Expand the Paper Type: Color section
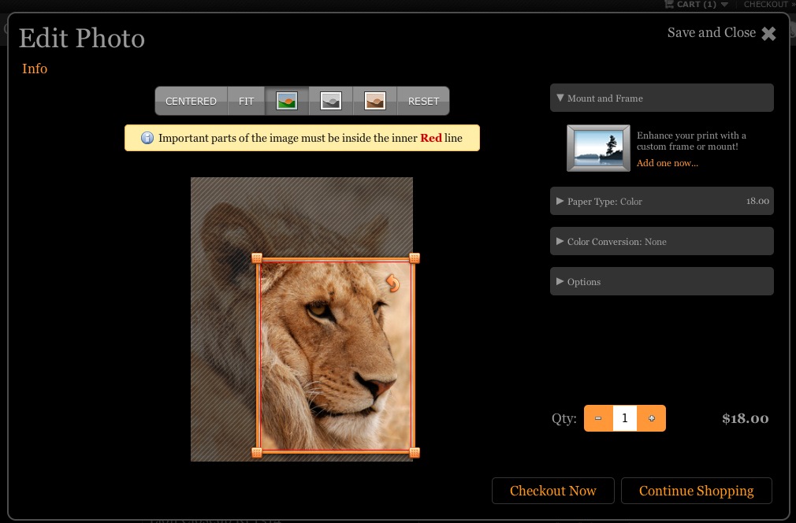796x523 pixels. (x=661, y=201)
